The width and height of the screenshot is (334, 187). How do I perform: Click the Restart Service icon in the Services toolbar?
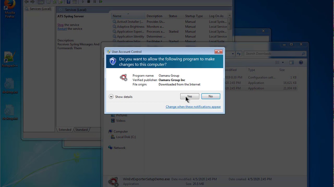pos(101,2)
